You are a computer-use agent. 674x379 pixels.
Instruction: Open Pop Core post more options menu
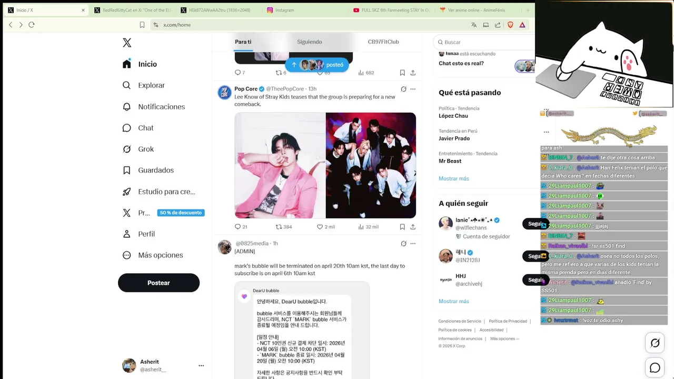click(413, 89)
